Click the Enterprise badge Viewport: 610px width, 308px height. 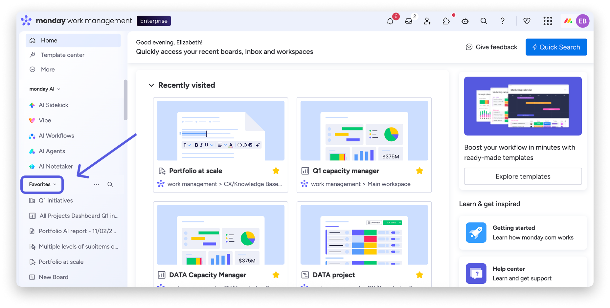point(154,21)
